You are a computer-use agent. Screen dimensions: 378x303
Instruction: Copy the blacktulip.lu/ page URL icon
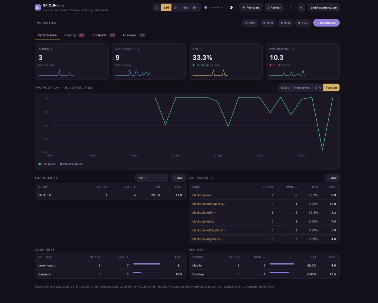(x=212, y=195)
